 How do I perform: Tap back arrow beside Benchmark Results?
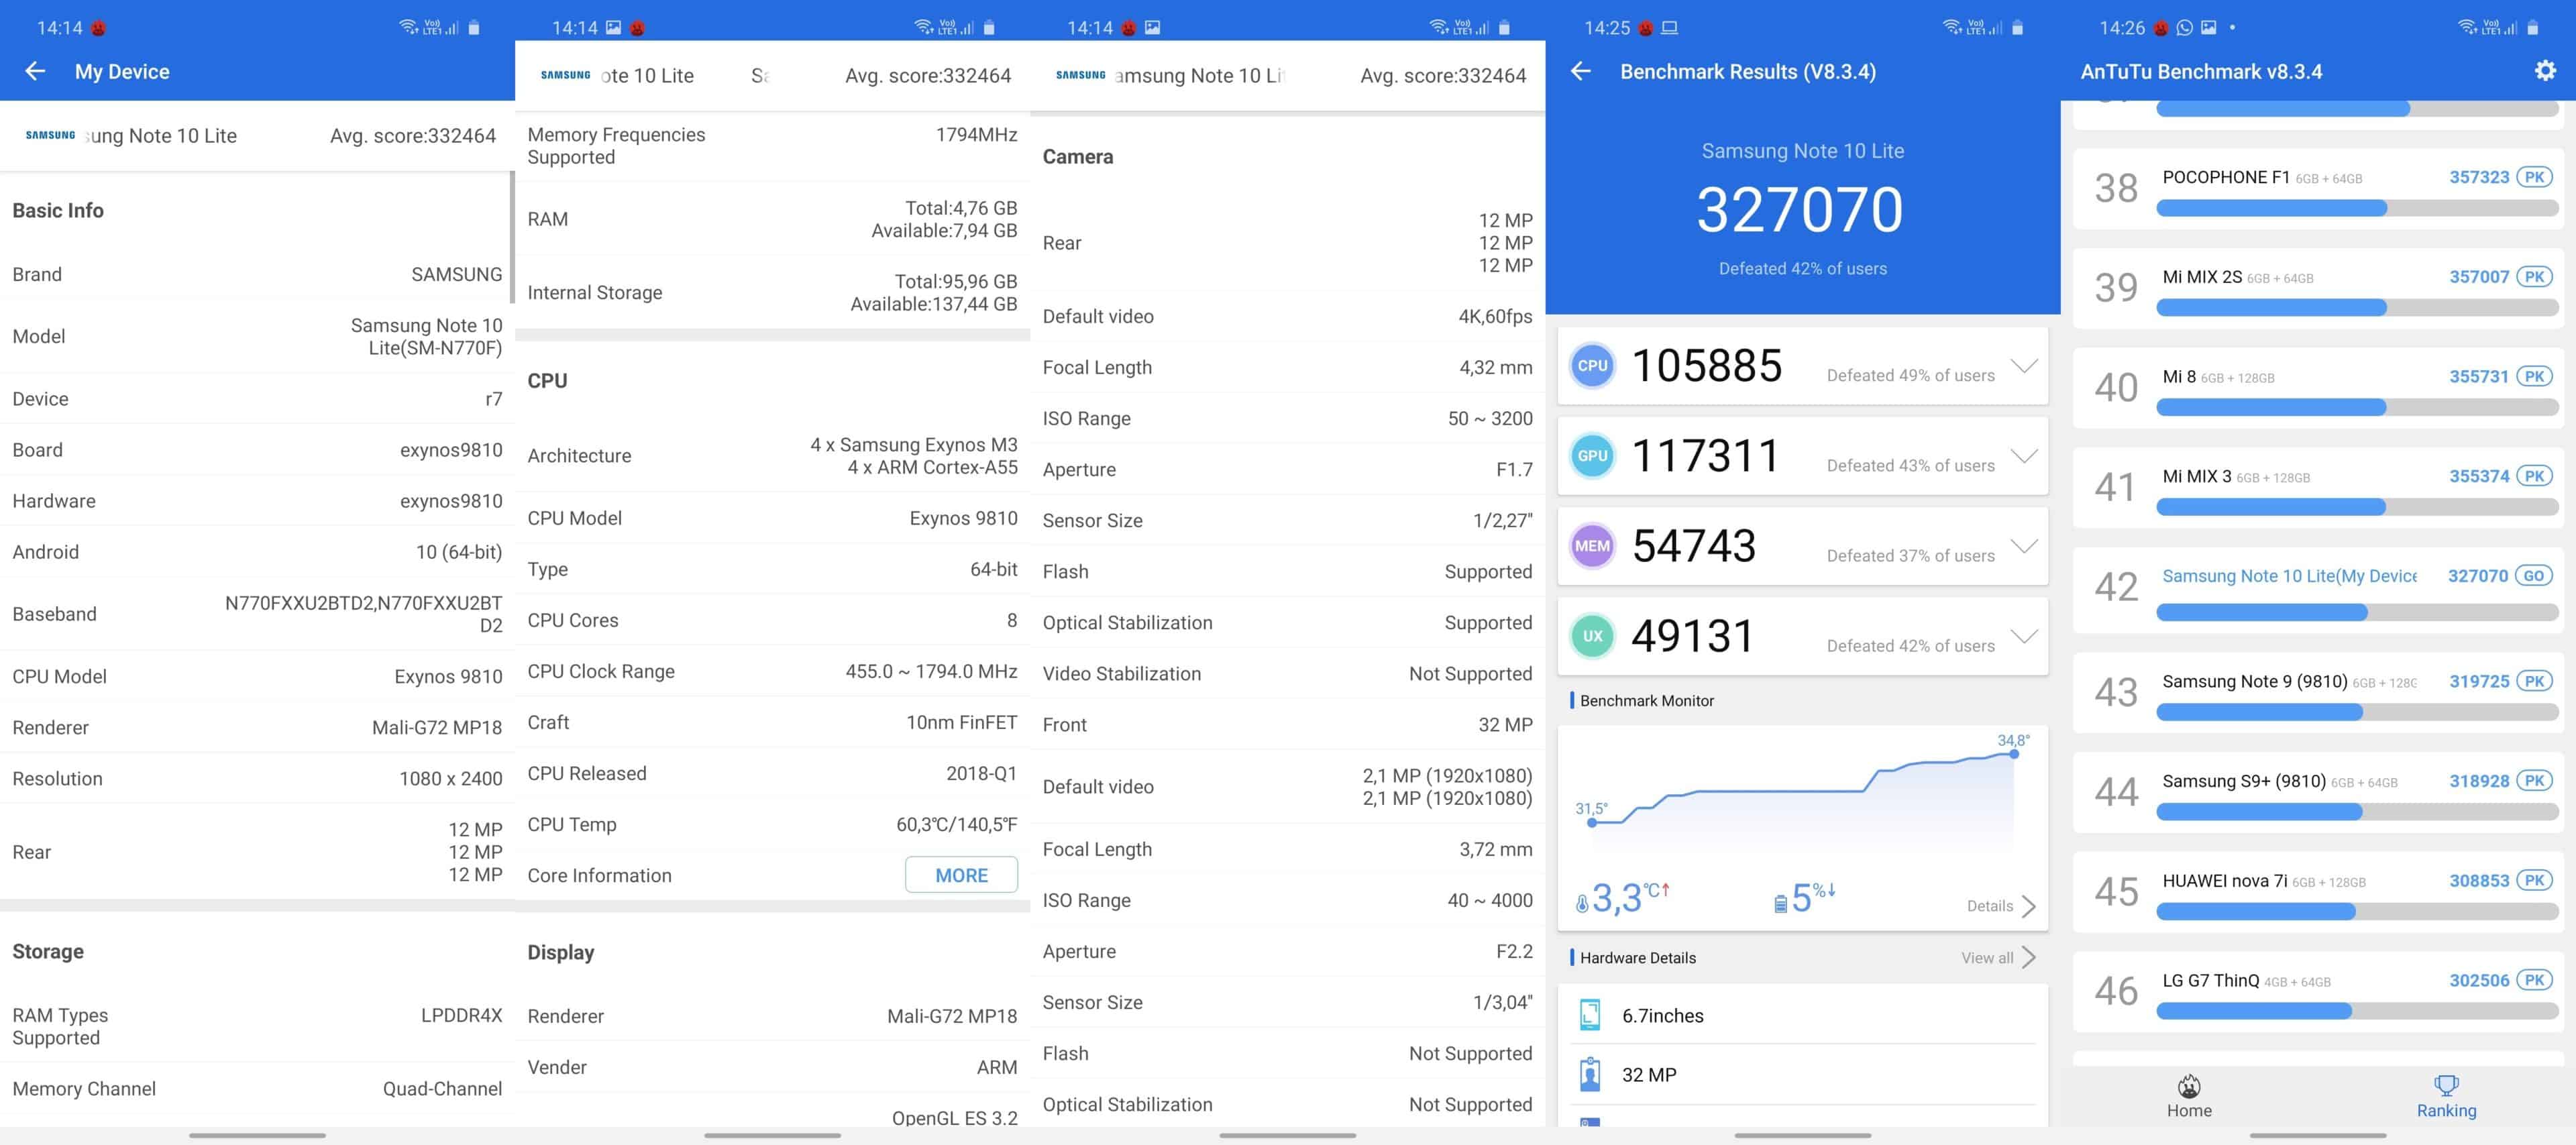click(x=1580, y=71)
